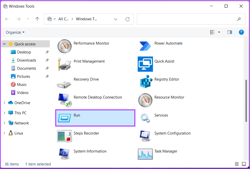Click the search magnifier icon
Image resolution: width=250 pixels, height=169 pixels.
tap(239, 19)
